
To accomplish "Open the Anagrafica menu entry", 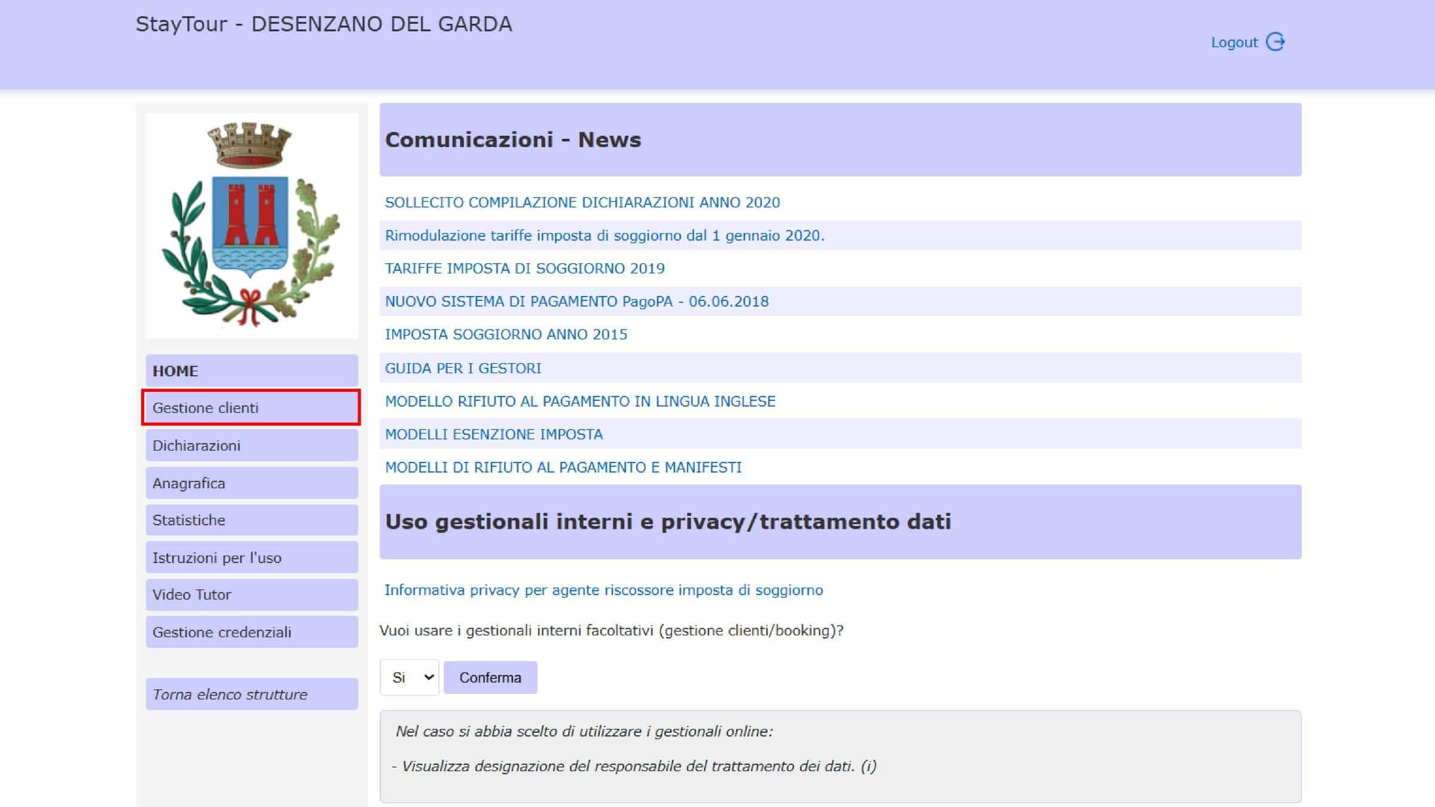I will click(x=252, y=483).
